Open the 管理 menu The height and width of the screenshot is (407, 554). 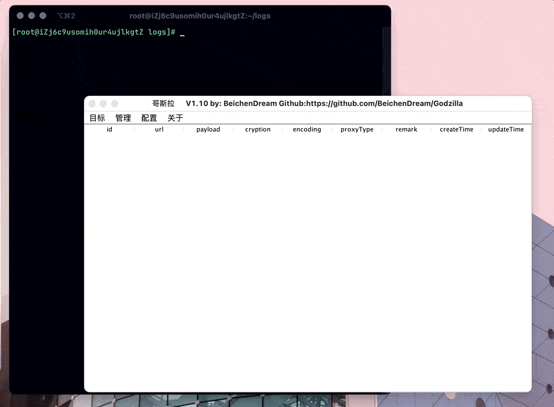point(123,118)
